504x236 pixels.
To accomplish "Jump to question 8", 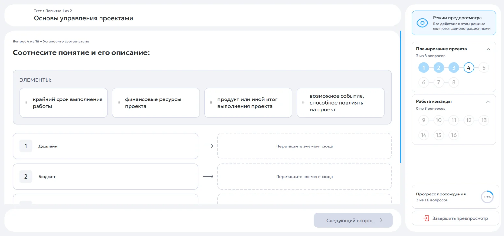I will click(454, 82).
